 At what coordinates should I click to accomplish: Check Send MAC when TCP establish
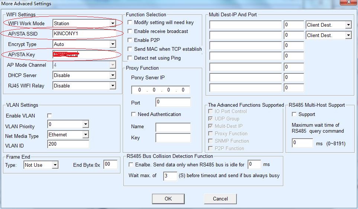130,49
